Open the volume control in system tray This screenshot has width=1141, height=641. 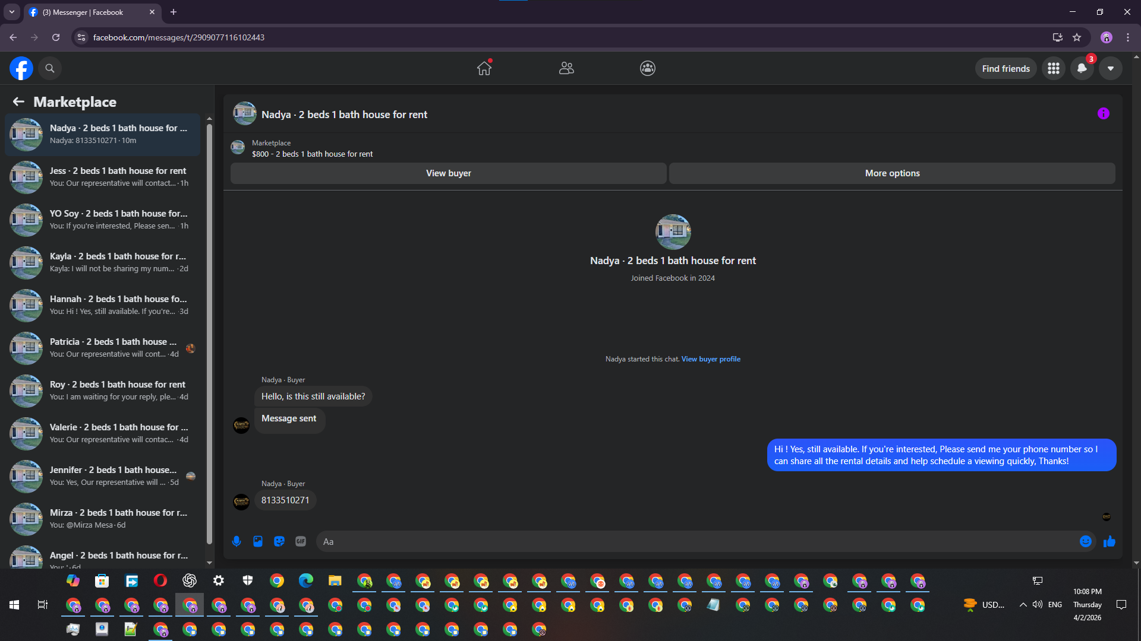[1038, 605]
